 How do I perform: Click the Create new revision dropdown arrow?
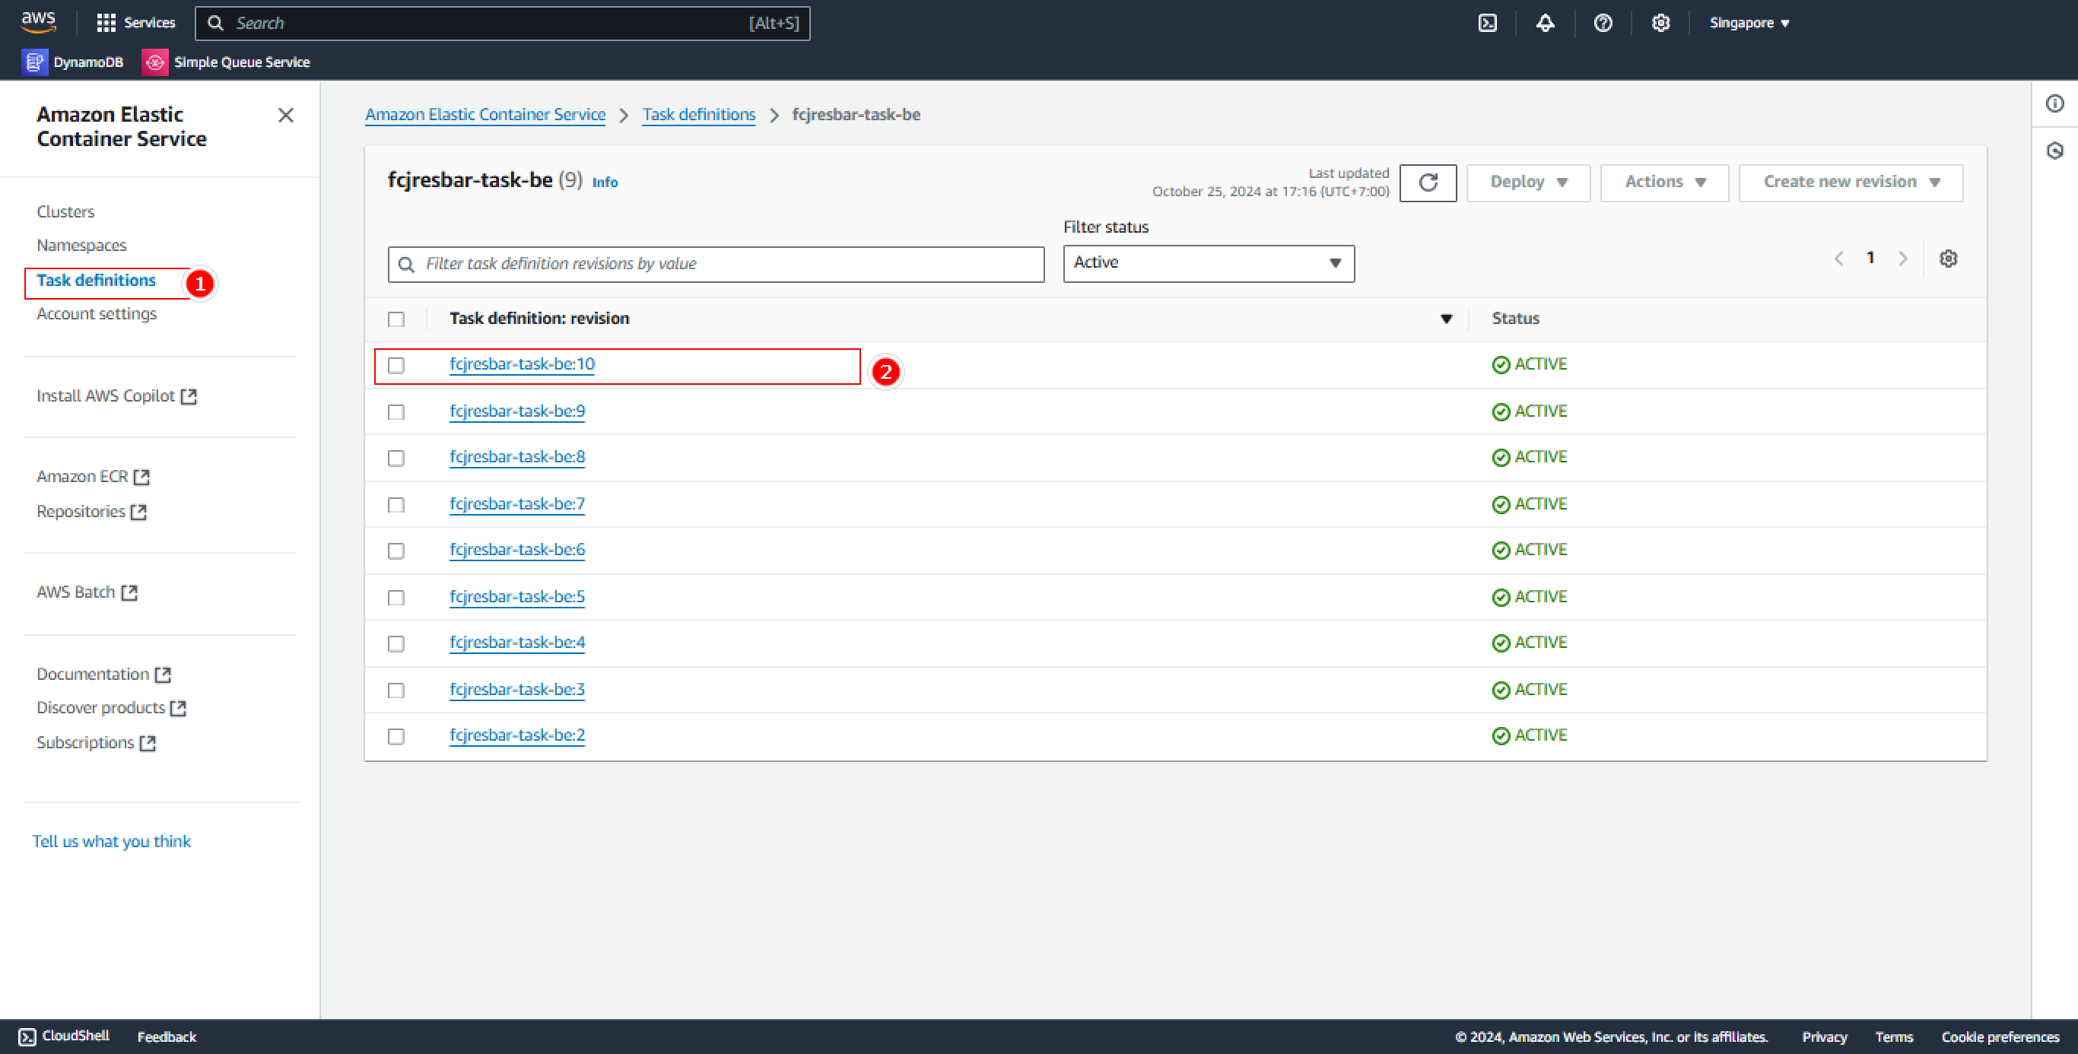click(x=1936, y=182)
